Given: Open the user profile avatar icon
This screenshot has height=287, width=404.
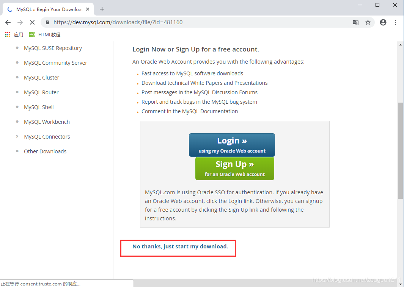Looking at the screenshot, I should [383, 22].
